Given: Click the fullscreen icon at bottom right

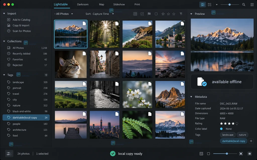Looking at the screenshot, I should click(x=250, y=154).
